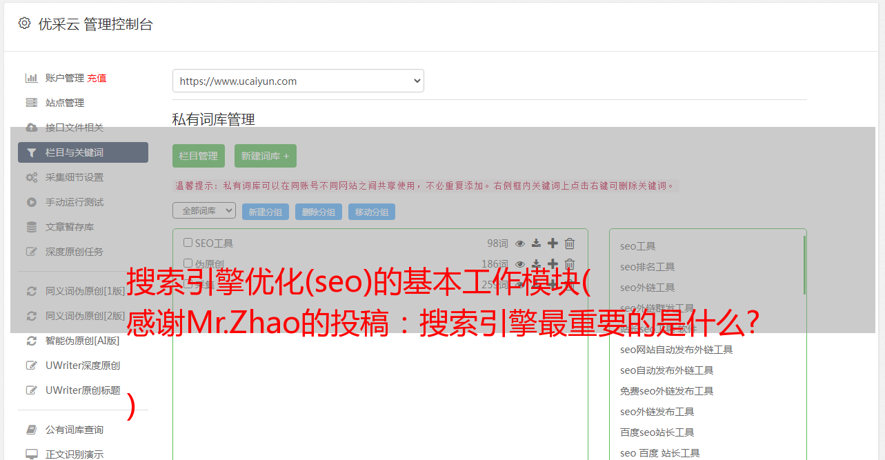Screen dimensions: 885x460
Task: Click the server icon next to 站点管理
Action: (31, 103)
